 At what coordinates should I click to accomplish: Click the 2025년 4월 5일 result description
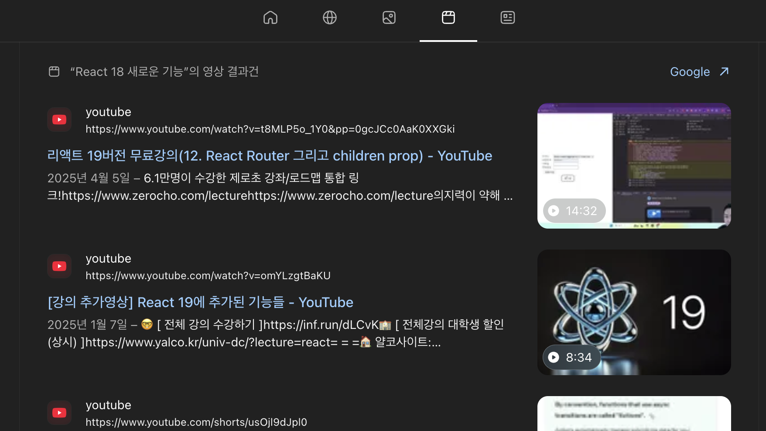pos(280,187)
